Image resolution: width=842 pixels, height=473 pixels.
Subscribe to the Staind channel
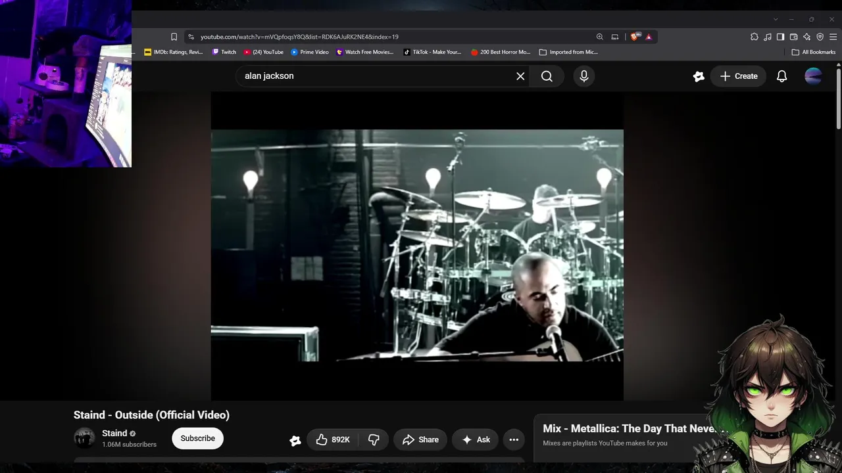pyautogui.click(x=198, y=438)
